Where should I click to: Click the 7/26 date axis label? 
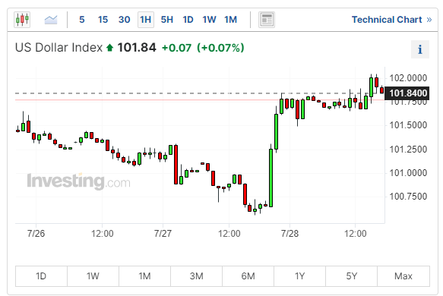pyautogui.click(x=36, y=234)
